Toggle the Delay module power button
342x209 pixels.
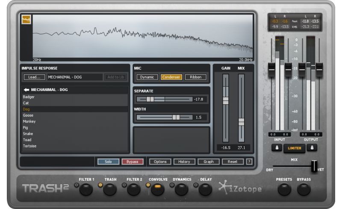(x=196, y=185)
